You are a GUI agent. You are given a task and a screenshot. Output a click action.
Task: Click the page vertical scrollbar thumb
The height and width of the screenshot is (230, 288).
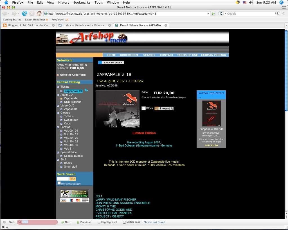[286, 70]
